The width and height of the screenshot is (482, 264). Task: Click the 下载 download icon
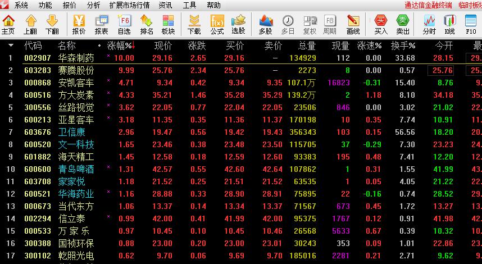(194, 25)
